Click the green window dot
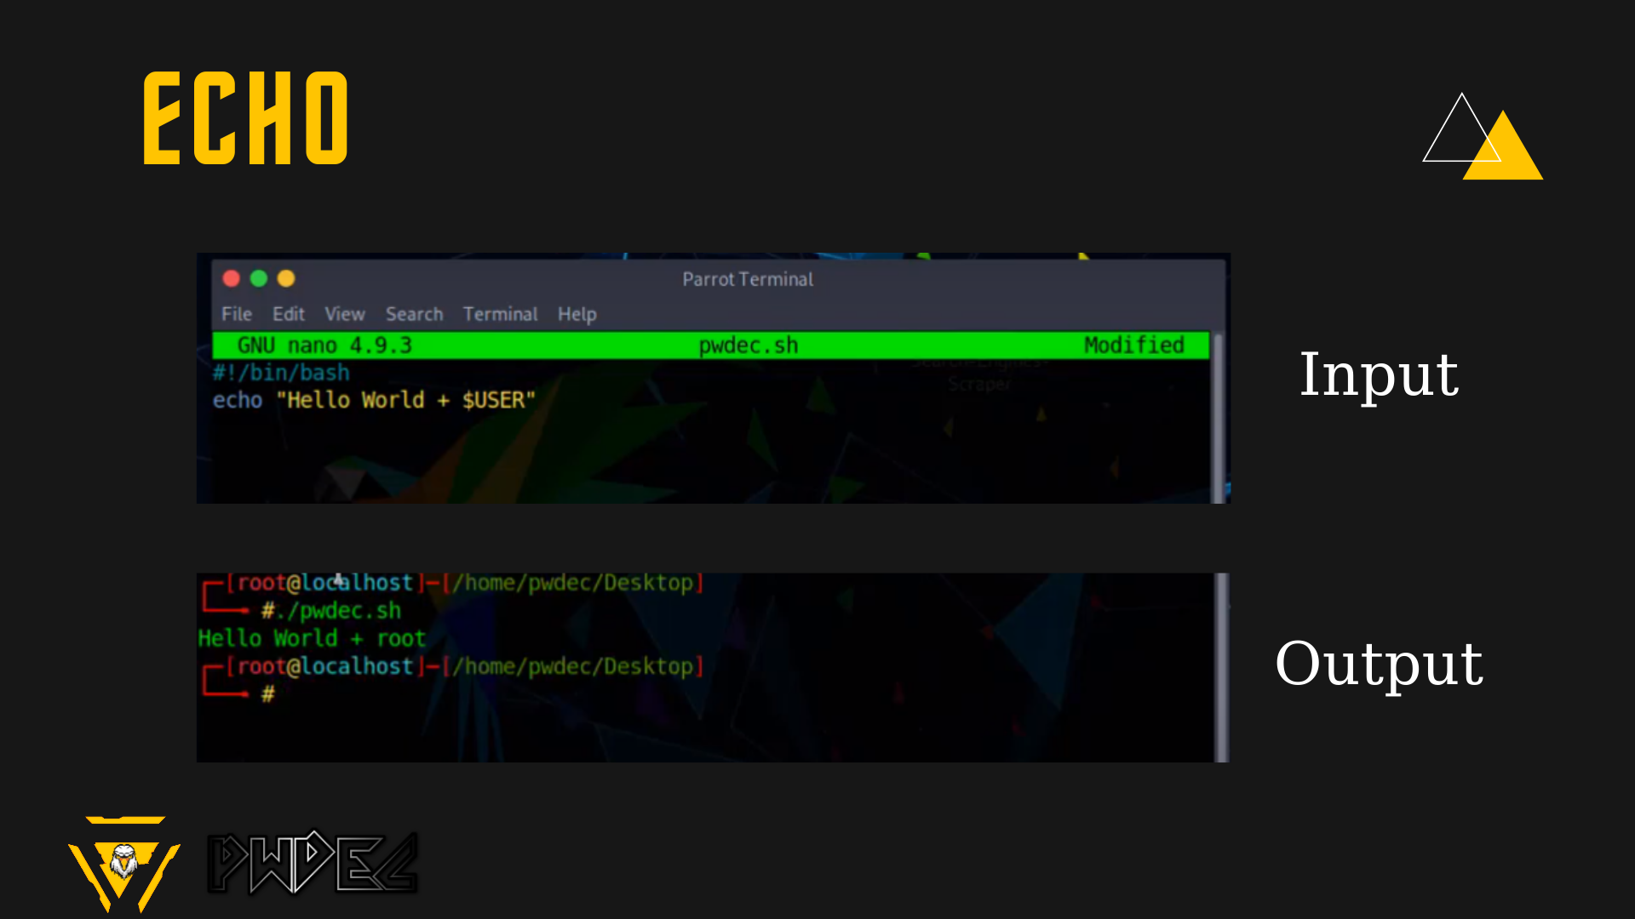The height and width of the screenshot is (919, 1635). coord(259,278)
